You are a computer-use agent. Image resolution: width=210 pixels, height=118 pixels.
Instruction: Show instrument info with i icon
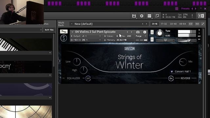(x=145, y=32)
